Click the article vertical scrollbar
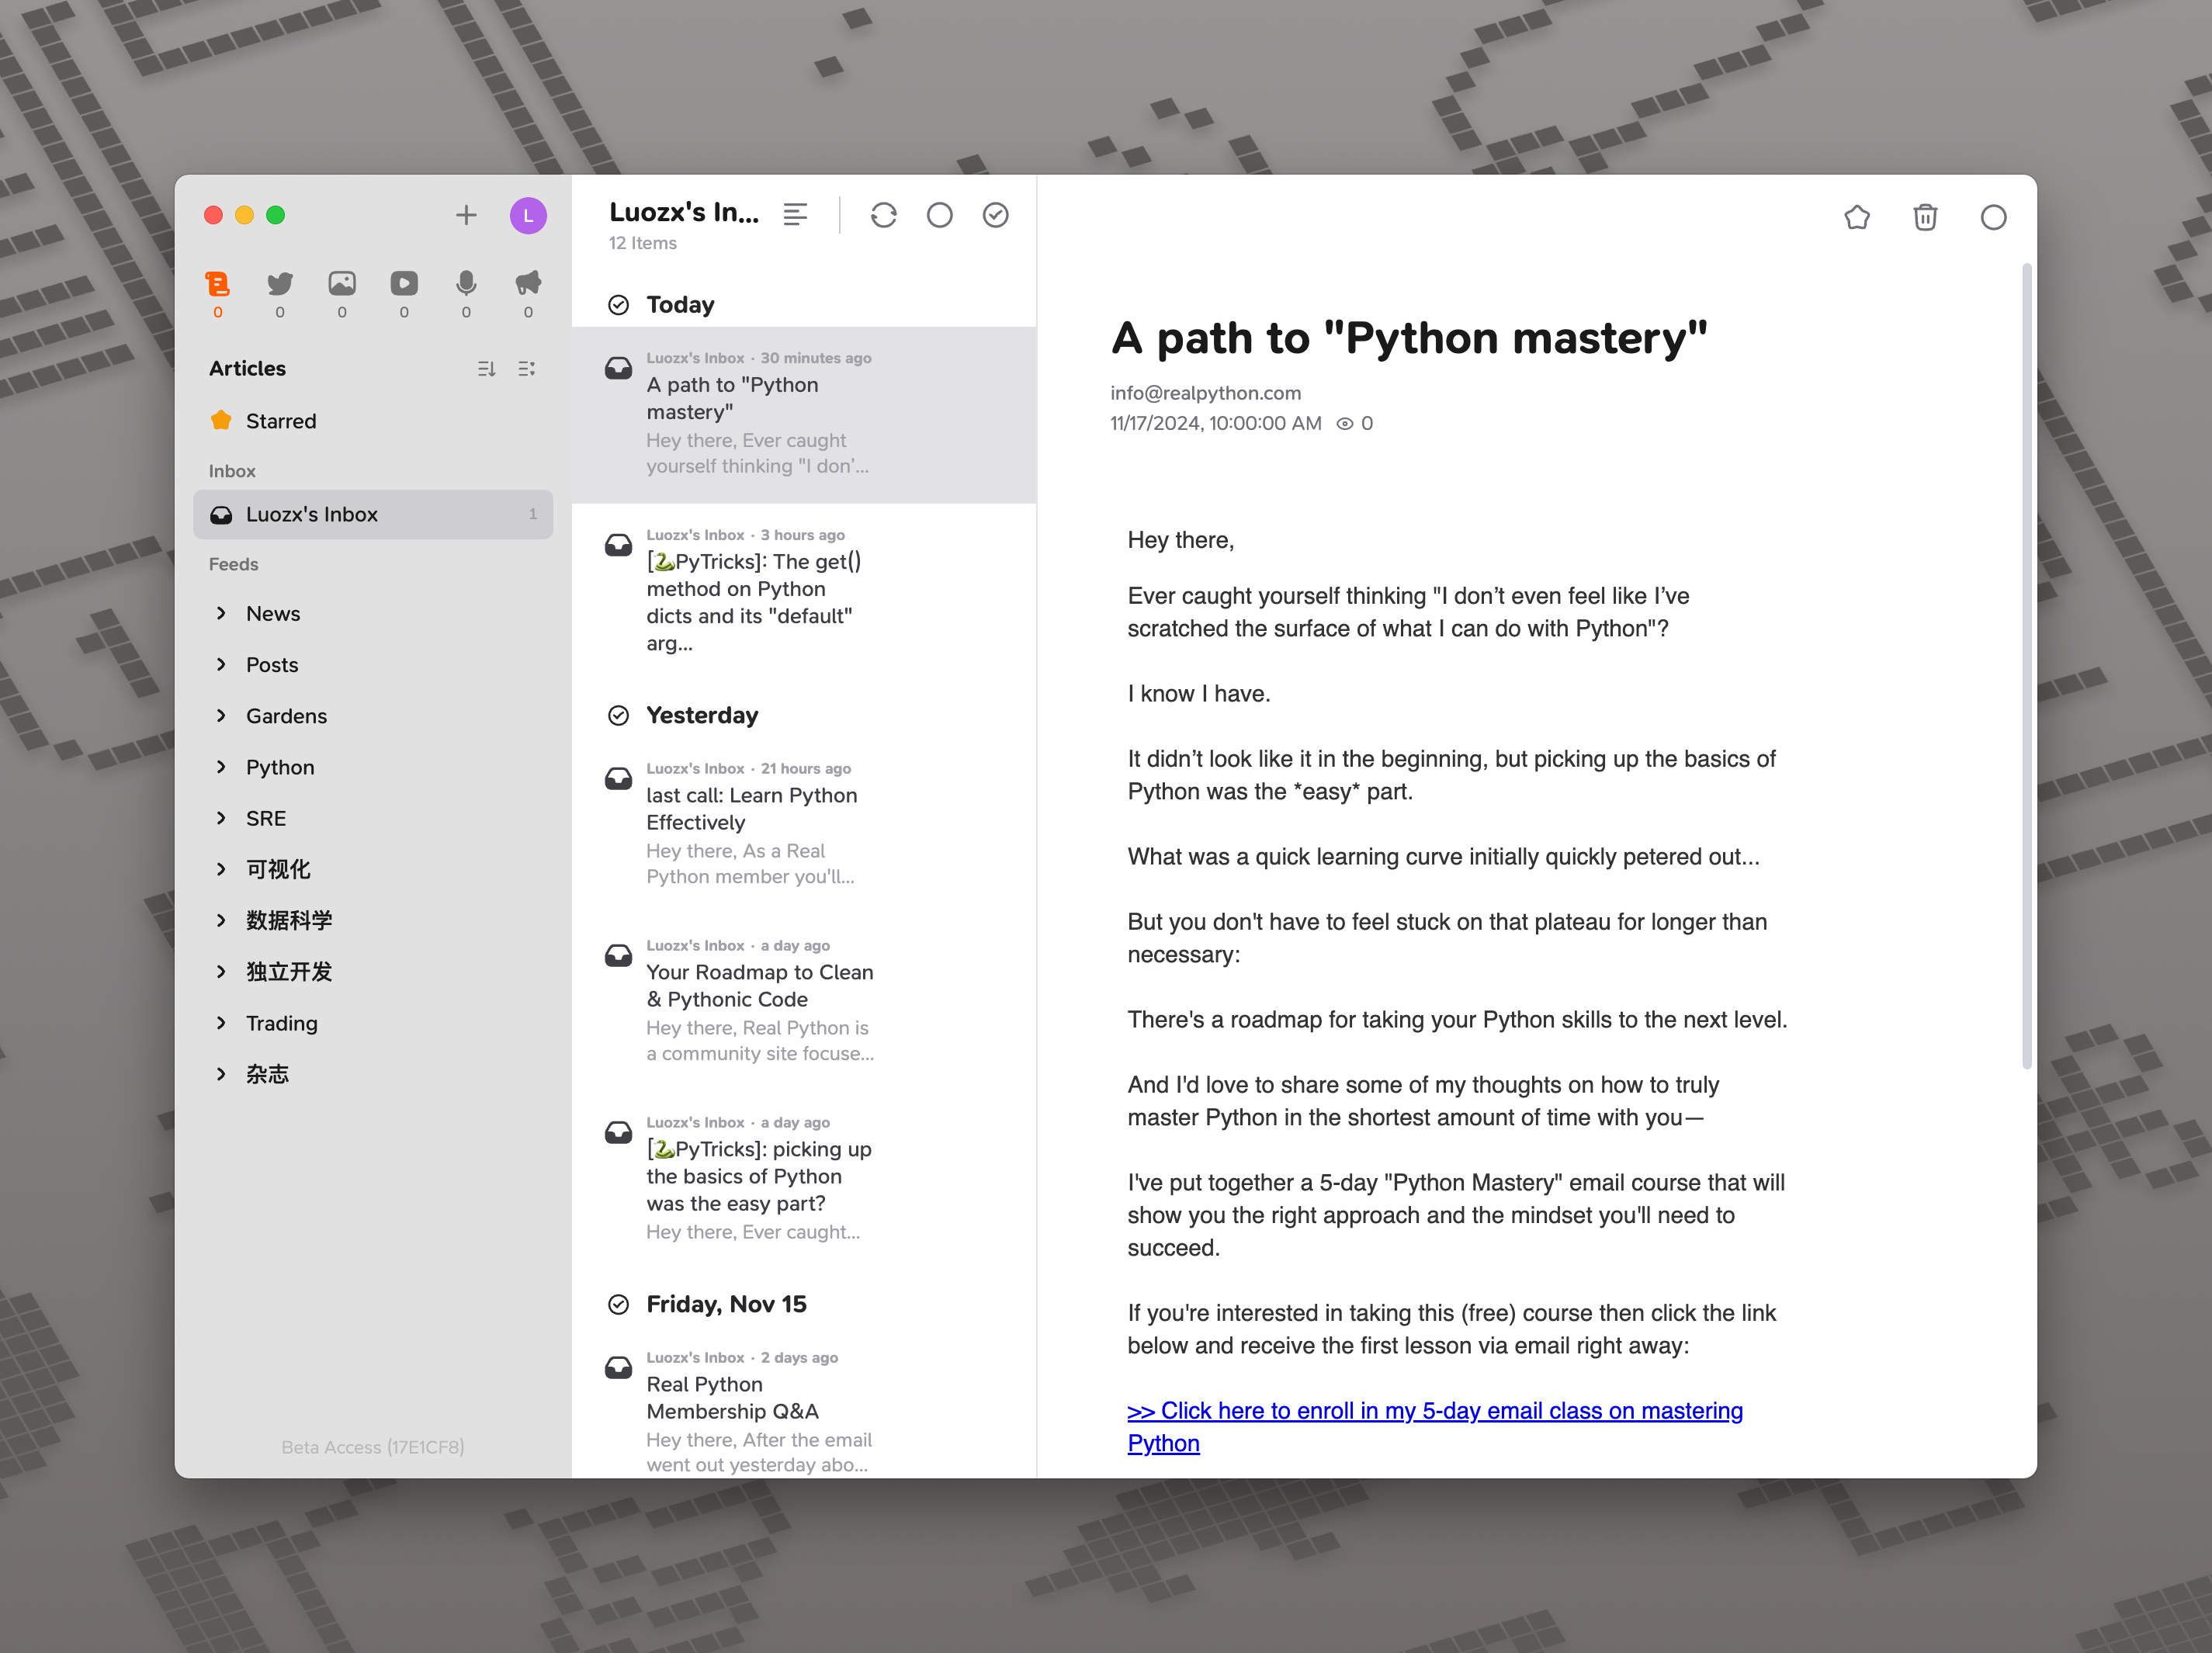 coord(2026,666)
